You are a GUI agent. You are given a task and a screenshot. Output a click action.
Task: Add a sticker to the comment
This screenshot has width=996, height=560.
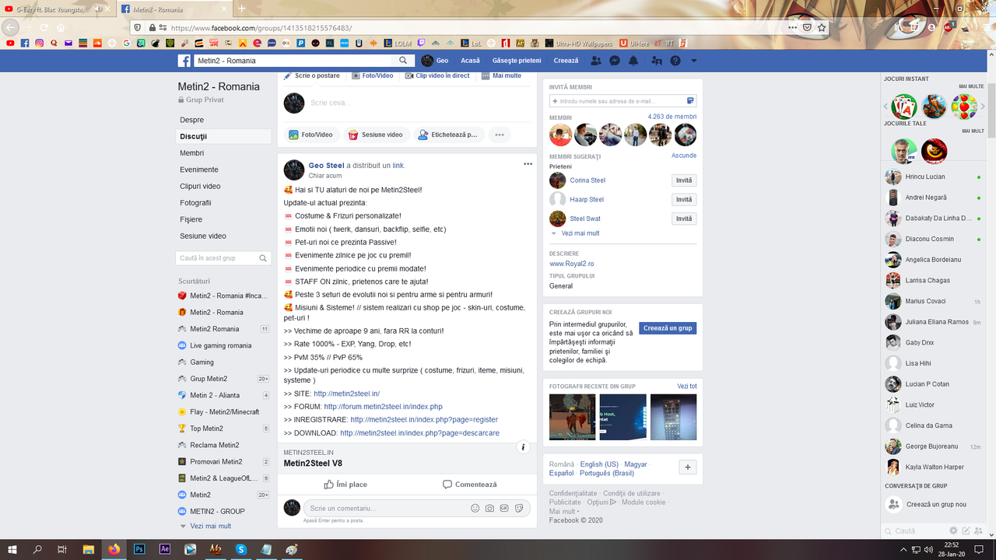(x=519, y=508)
